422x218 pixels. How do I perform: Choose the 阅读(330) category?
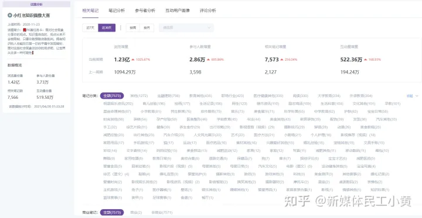tap(300, 96)
